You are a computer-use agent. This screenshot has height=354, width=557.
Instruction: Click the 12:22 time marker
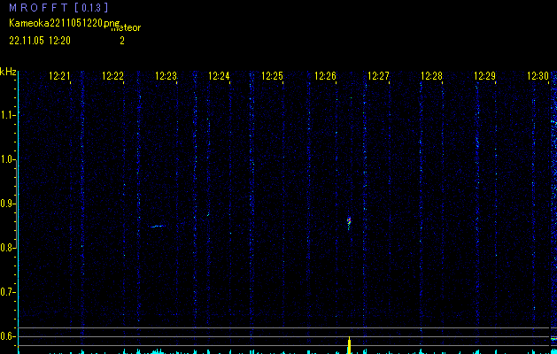tap(112, 76)
